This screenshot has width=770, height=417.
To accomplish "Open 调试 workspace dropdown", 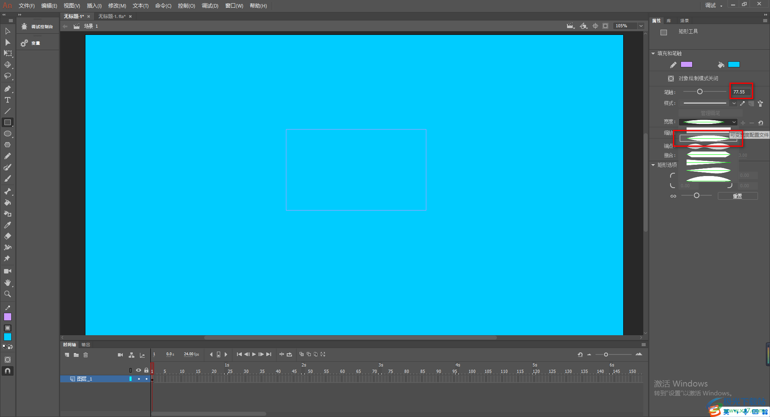I will (713, 5).
